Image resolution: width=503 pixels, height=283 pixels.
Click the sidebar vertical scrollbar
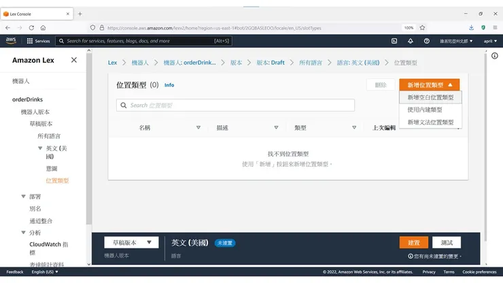pos(89,139)
